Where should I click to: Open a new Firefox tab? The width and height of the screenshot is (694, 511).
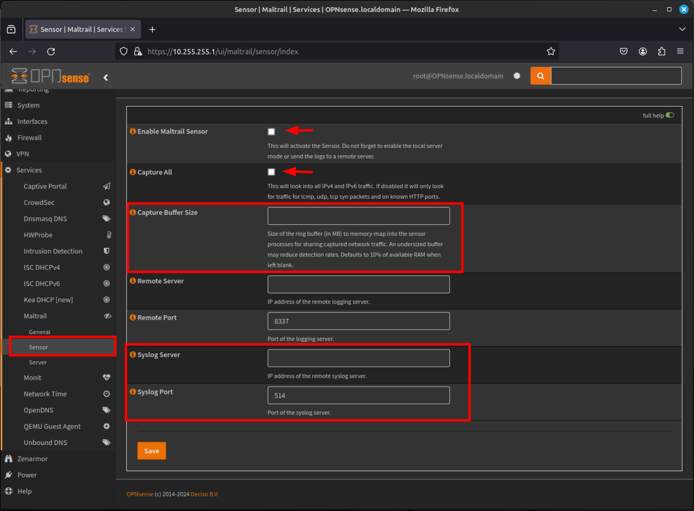click(x=152, y=29)
